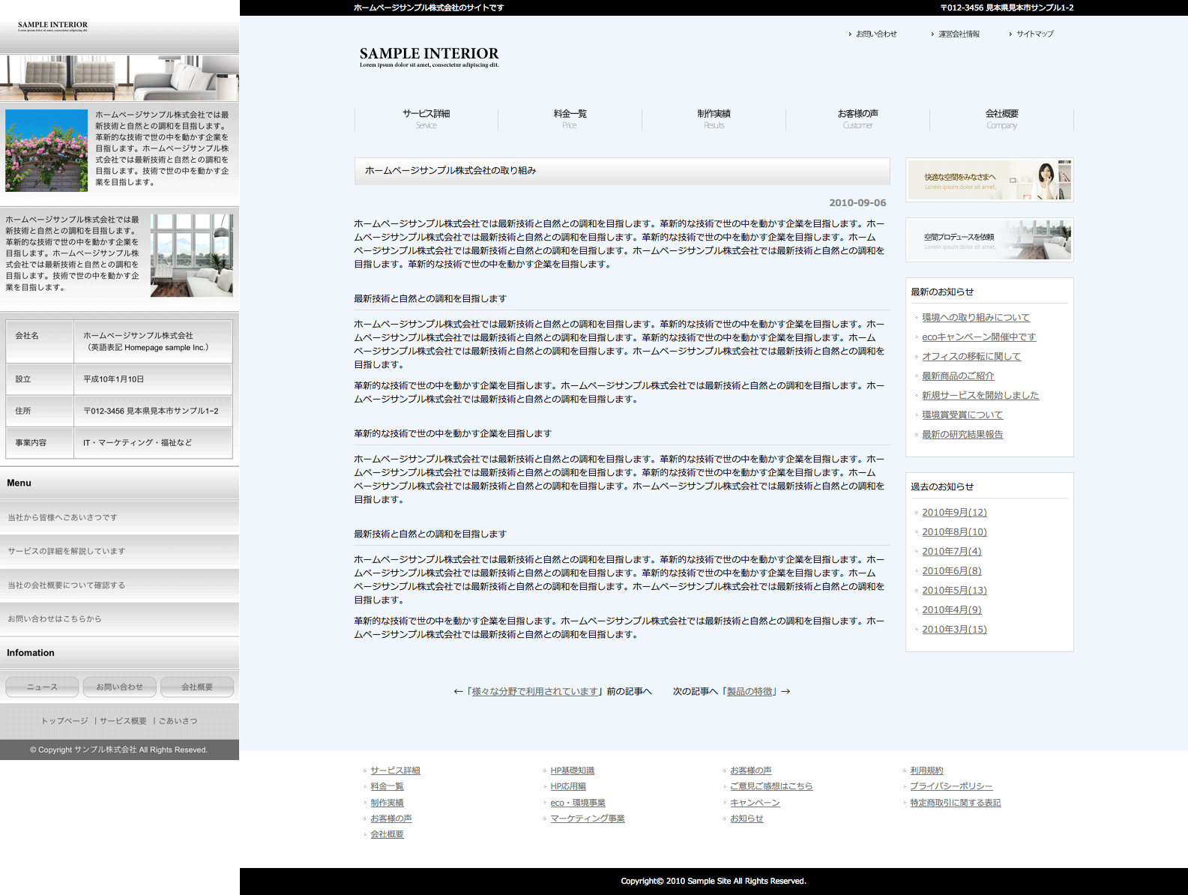The image size is (1188, 895).
Task: Go to next article 製品の特徴
Action: (750, 692)
